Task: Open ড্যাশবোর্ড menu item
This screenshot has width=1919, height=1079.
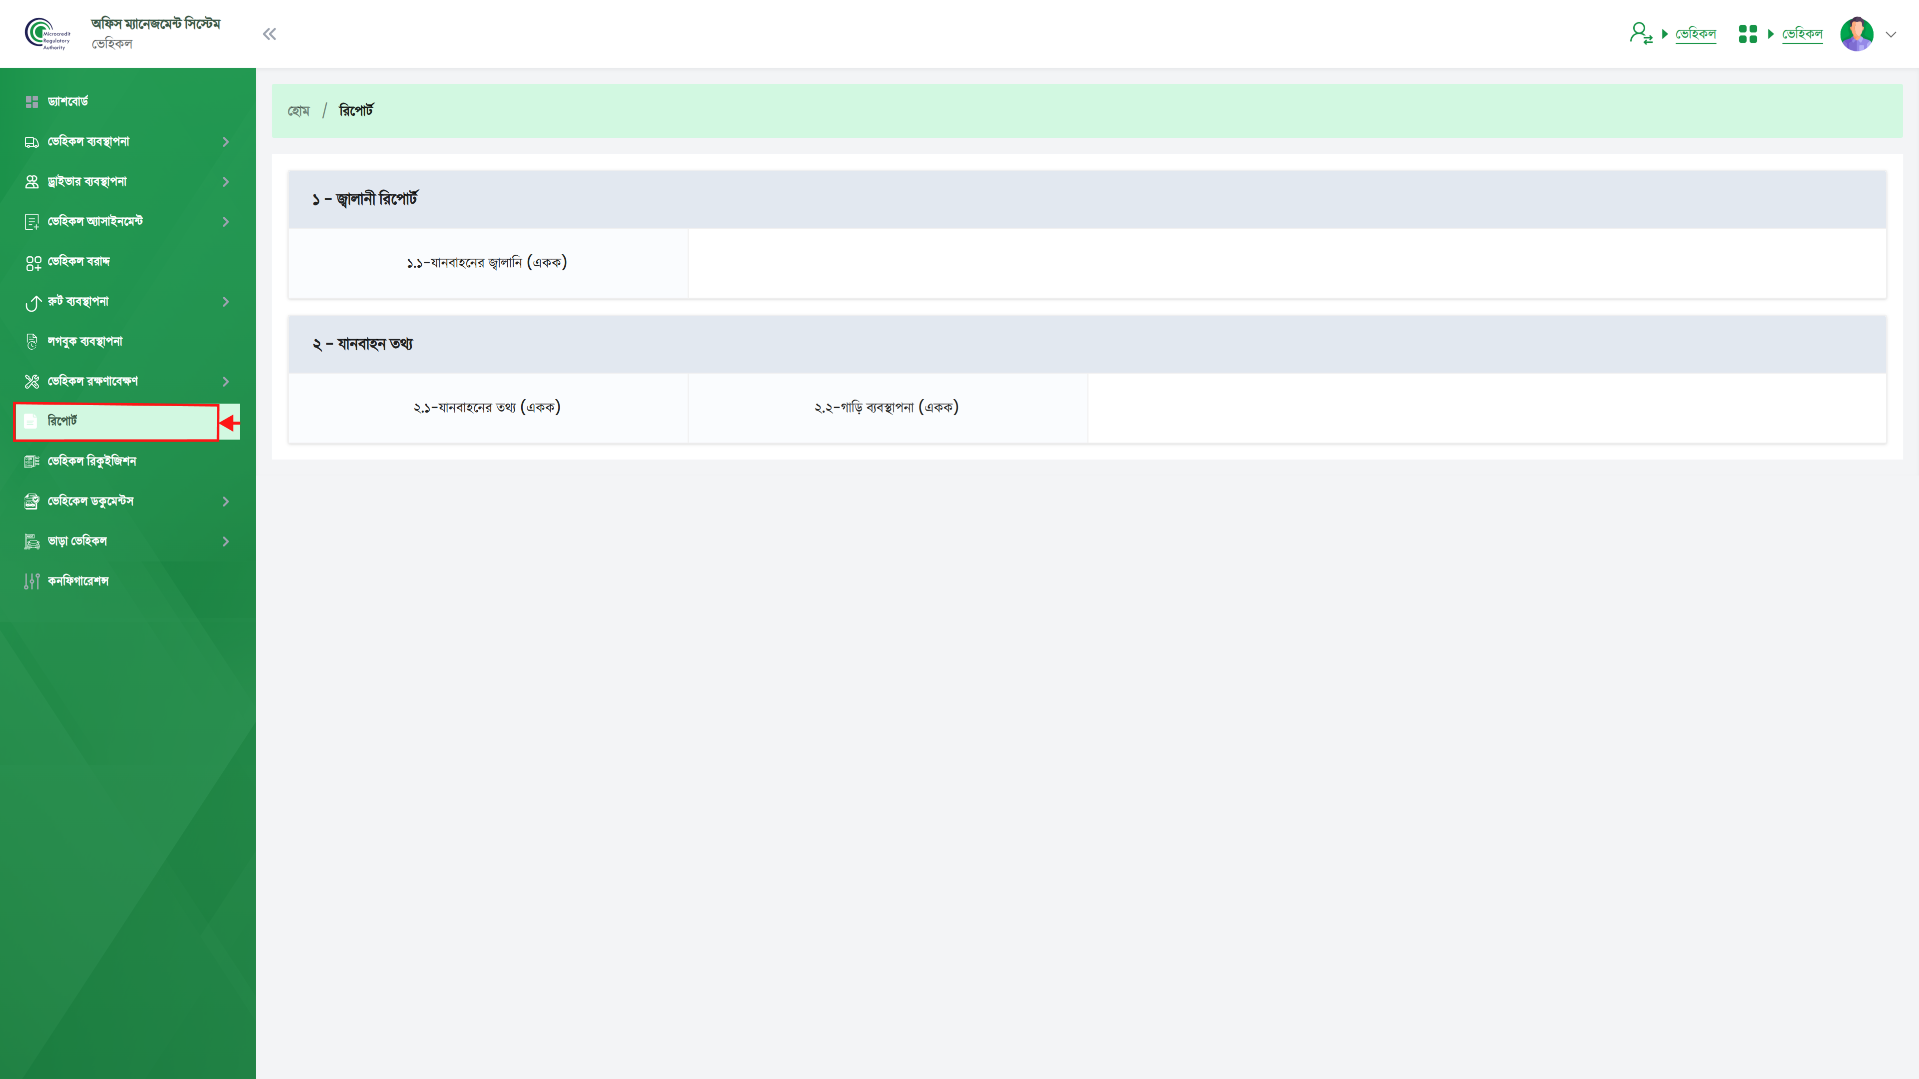Action: (x=127, y=101)
